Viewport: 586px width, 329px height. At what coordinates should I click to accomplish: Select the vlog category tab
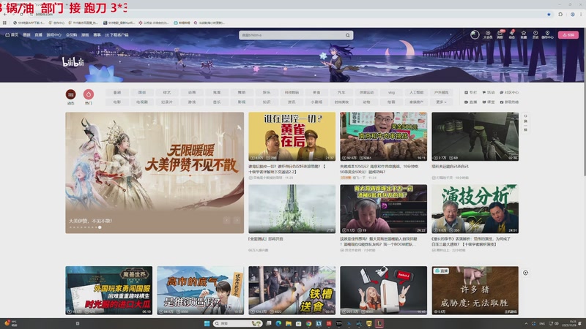[x=391, y=92]
